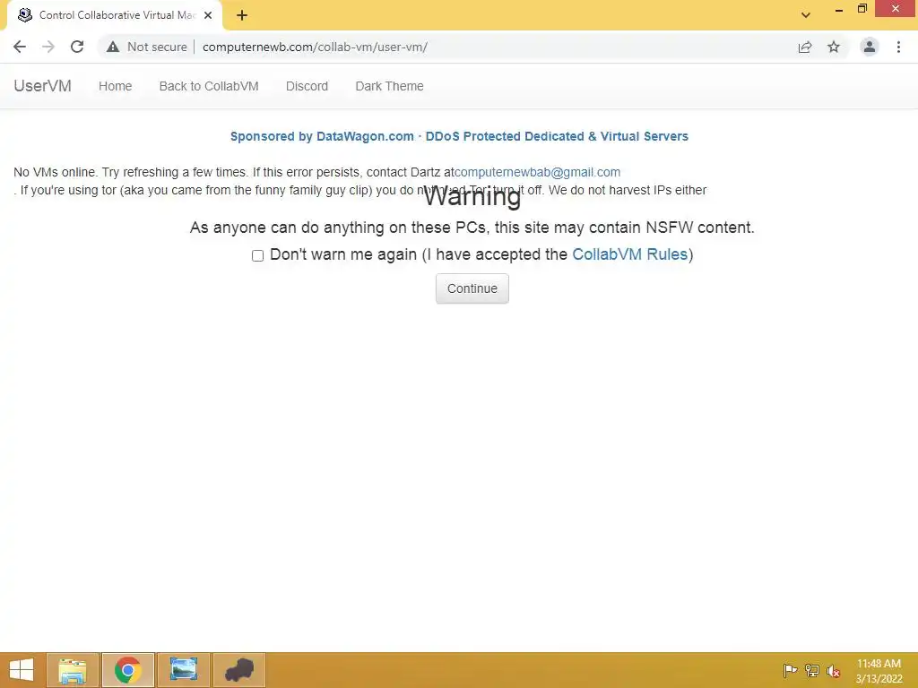Reload the current page

point(77,47)
